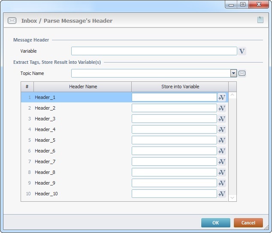Click the table scrollbar down arrow
272x233 pixels.
pos(232,197)
